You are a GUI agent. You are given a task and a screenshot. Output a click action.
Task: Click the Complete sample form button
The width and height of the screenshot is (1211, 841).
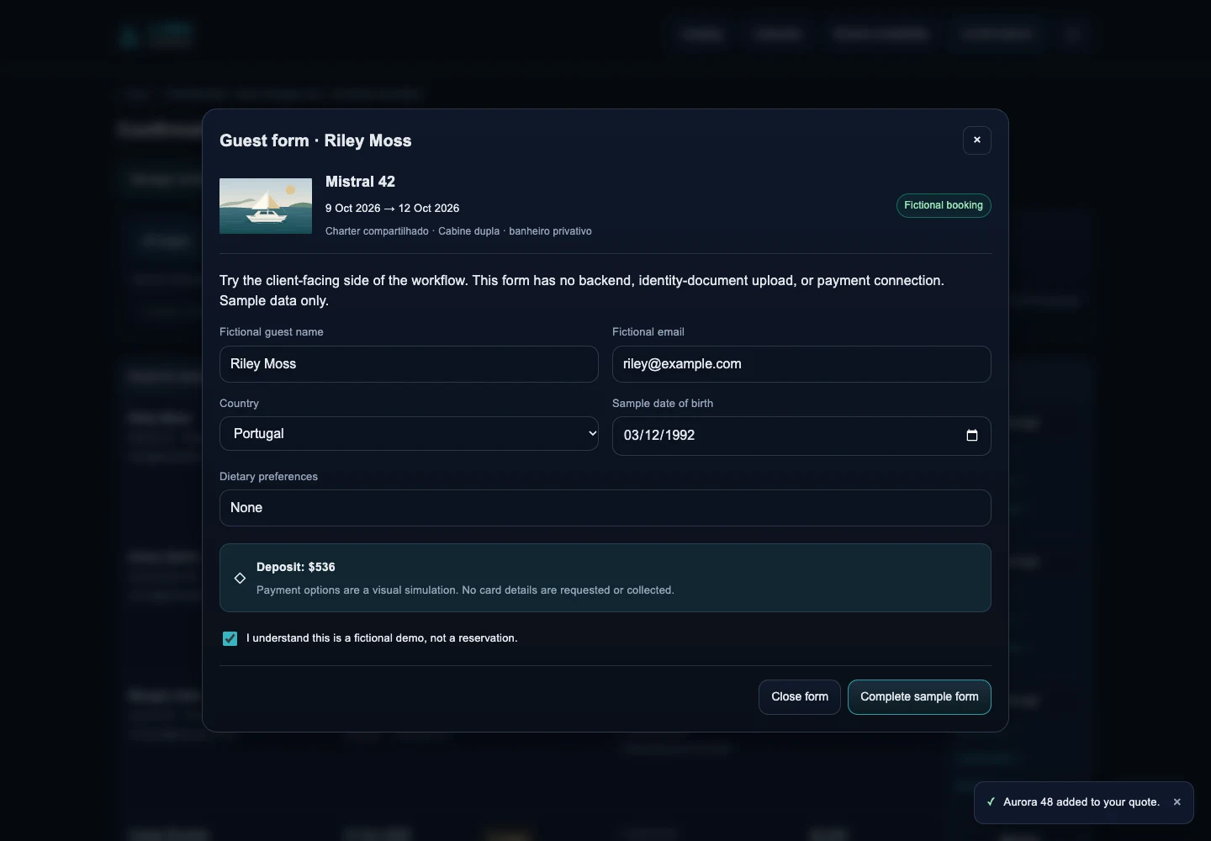pyautogui.click(x=919, y=697)
